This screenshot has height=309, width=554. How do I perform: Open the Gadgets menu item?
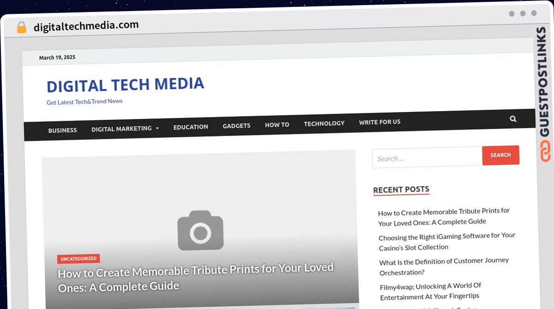pyautogui.click(x=236, y=125)
